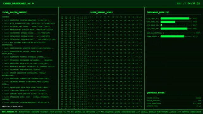Select SYNCING WITH ORBITAL SATELLITE RELAY entry
203x114 pixels.
point(26,94)
